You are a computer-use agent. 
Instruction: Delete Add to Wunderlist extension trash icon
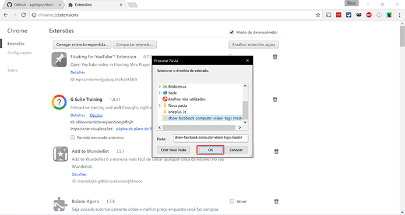tap(276, 151)
